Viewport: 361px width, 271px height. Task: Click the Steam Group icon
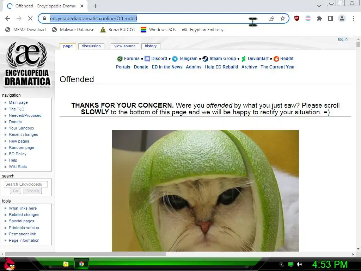coord(205,59)
